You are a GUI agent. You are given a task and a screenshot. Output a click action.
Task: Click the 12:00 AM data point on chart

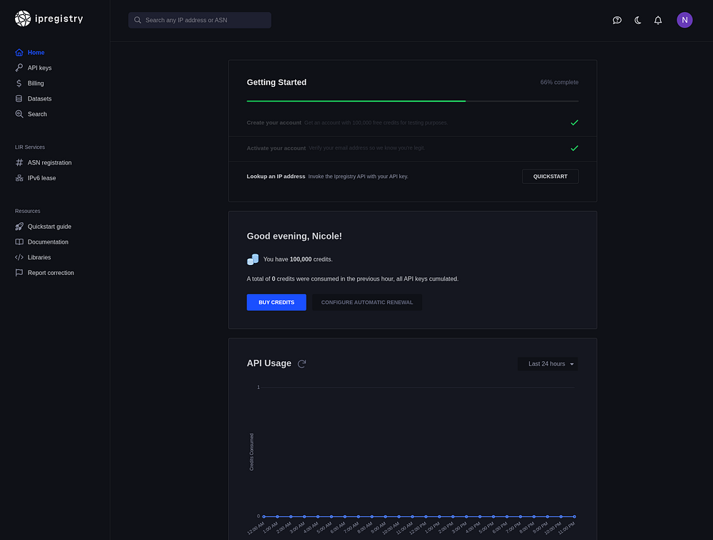264,516
